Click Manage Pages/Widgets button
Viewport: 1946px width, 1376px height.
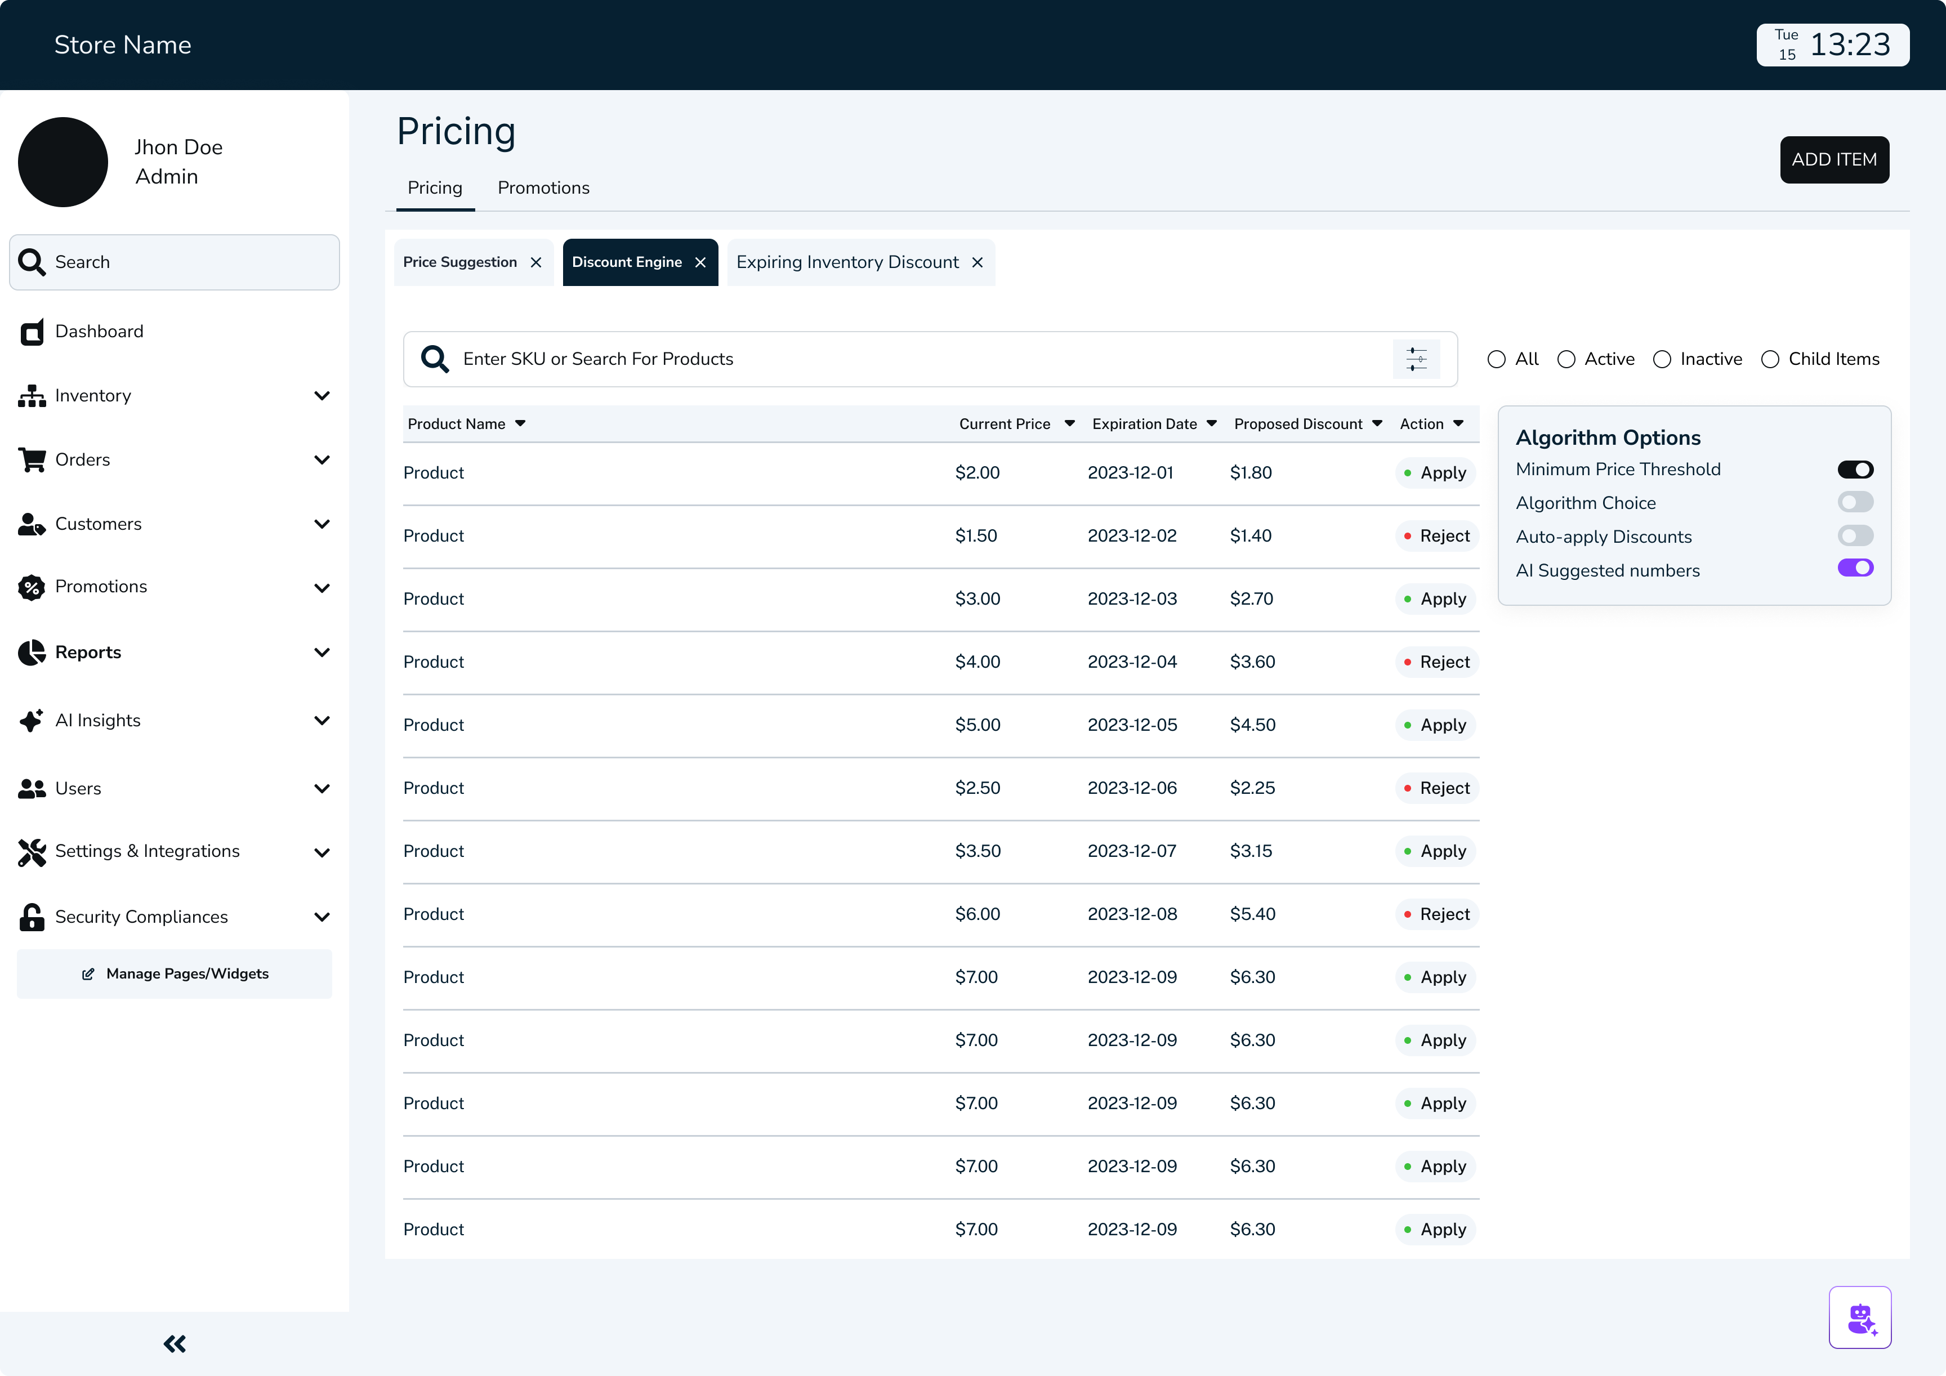pos(175,973)
